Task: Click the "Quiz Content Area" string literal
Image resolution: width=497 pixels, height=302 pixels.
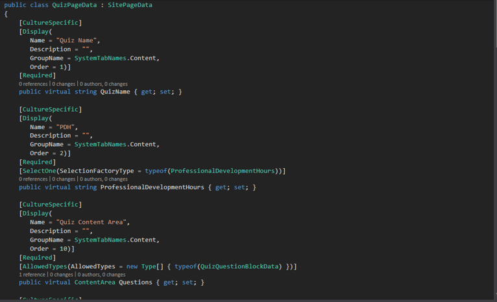Action: [91, 222]
